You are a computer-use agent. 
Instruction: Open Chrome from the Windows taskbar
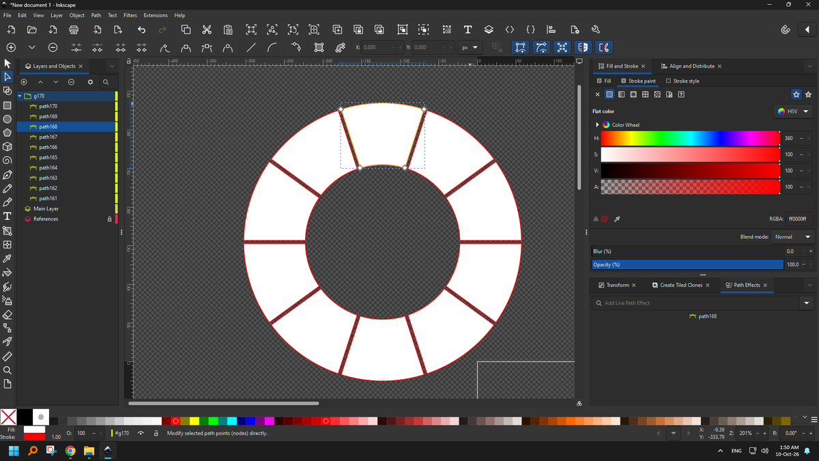click(70, 451)
